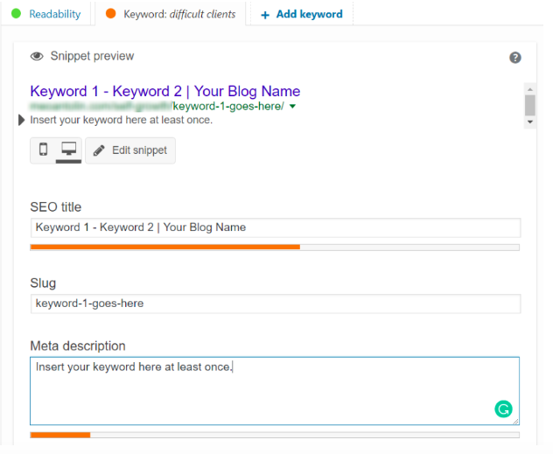This screenshot has height=454, width=553.
Task: Click the green readability score dot
Action: [17, 14]
